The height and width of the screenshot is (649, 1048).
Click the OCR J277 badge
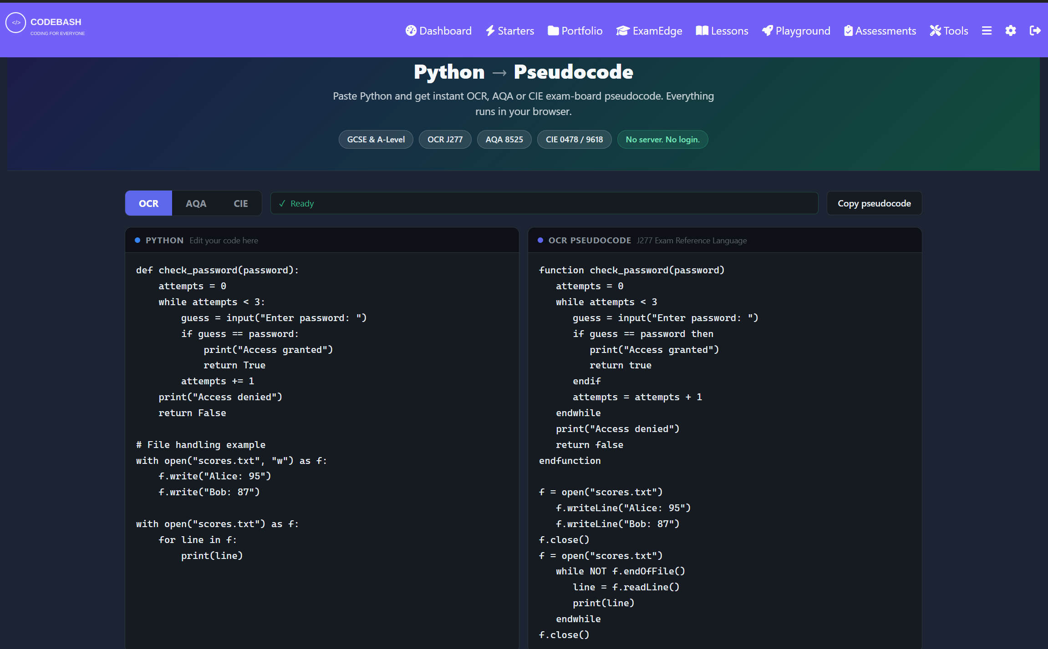[445, 140]
